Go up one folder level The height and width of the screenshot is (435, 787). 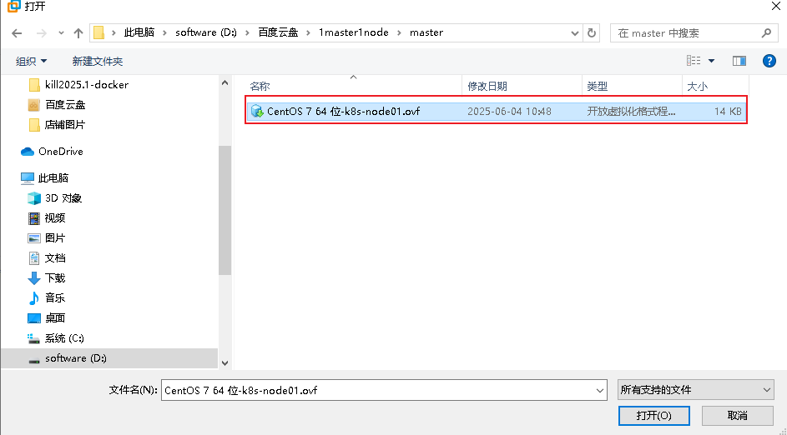78,33
